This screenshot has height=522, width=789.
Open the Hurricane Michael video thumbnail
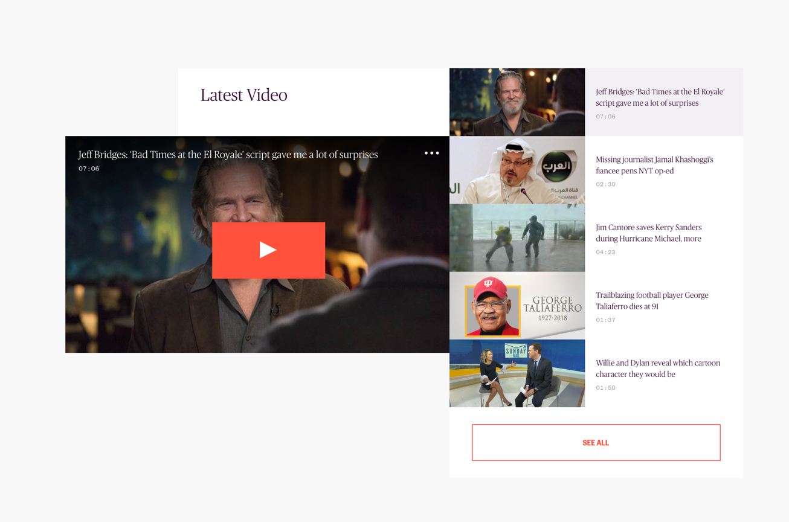point(517,237)
